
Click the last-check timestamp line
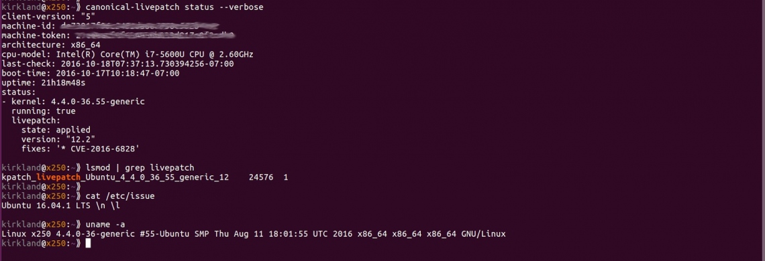117,64
